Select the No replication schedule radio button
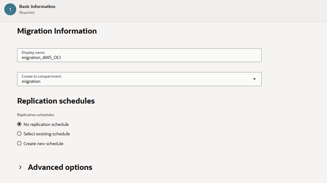This screenshot has height=183, width=327. 19,124
